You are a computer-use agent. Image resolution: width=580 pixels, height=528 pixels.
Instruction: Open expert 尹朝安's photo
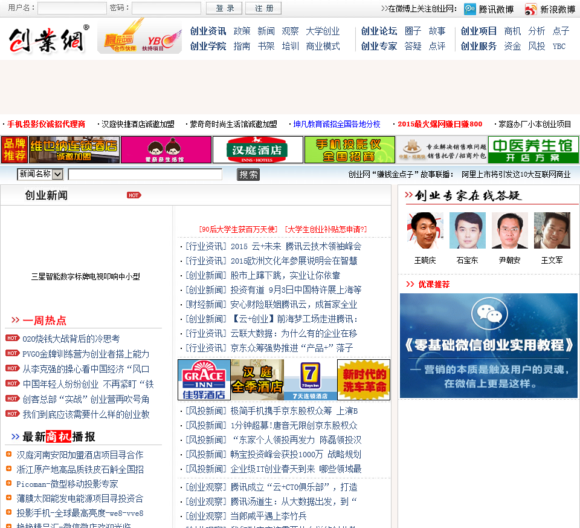pos(510,230)
